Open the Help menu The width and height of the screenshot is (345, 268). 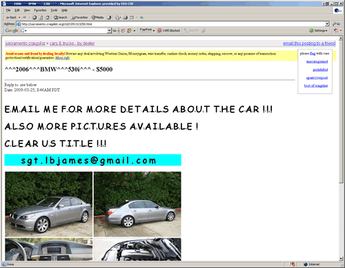tap(64, 10)
